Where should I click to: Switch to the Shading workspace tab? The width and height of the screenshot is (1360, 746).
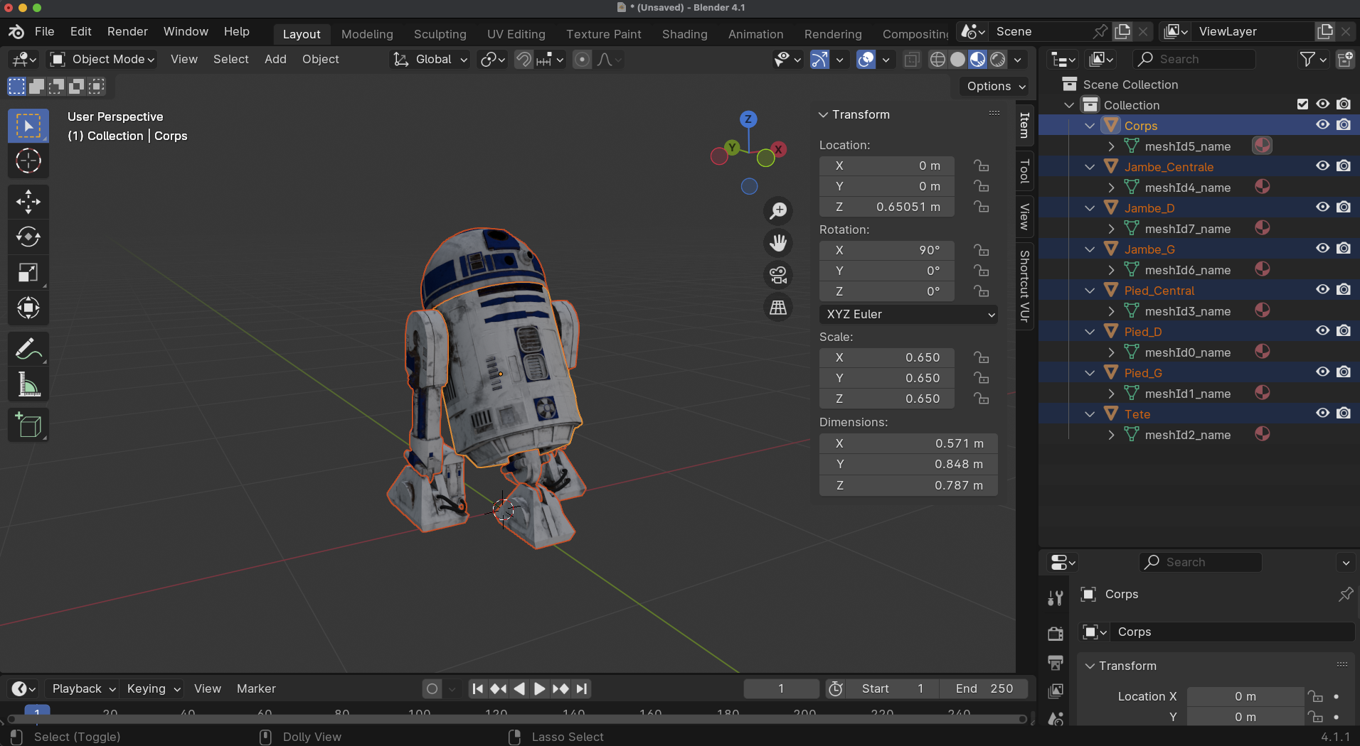(x=684, y=34)
